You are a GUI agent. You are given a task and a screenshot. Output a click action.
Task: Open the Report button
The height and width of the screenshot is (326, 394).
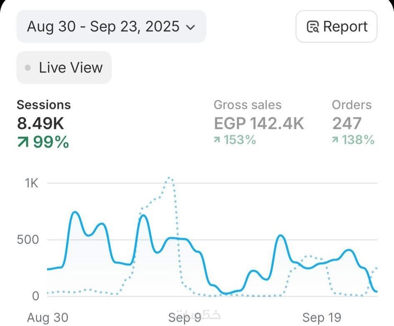336,27
